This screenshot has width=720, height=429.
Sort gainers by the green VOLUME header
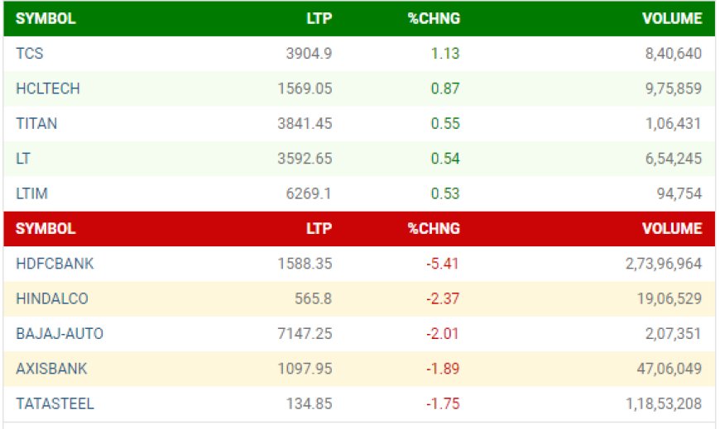tap(672, 18)
